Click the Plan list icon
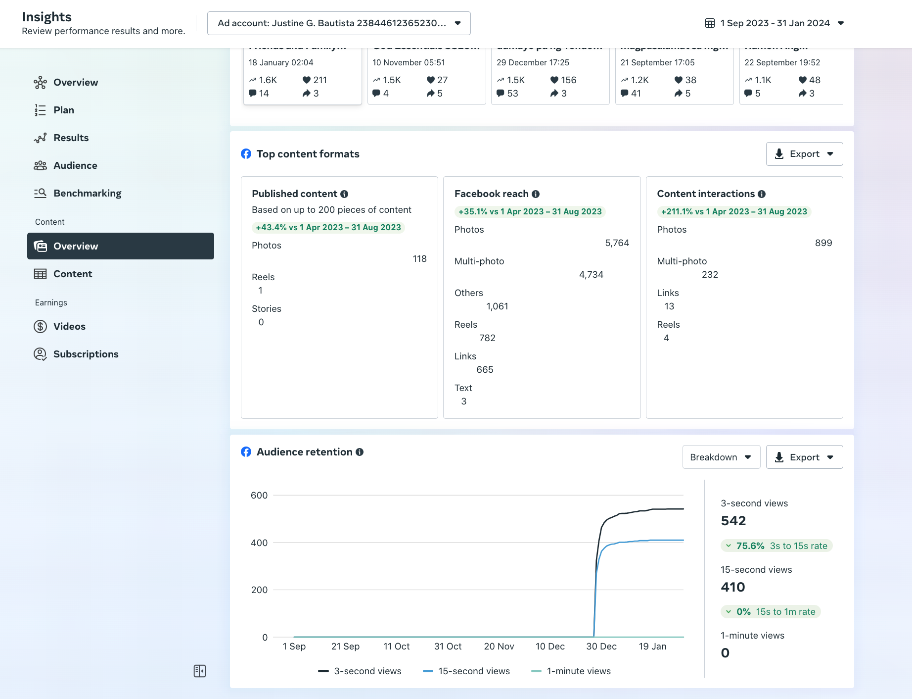This screenshot has height=699, width=912. tap(40, 110)
